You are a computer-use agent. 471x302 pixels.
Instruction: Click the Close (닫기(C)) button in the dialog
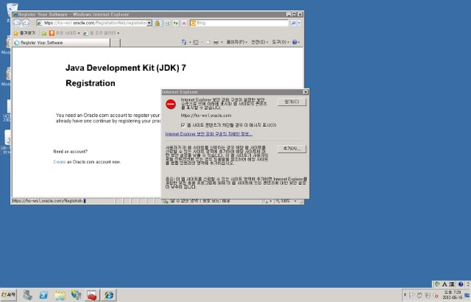coord(291,102)
